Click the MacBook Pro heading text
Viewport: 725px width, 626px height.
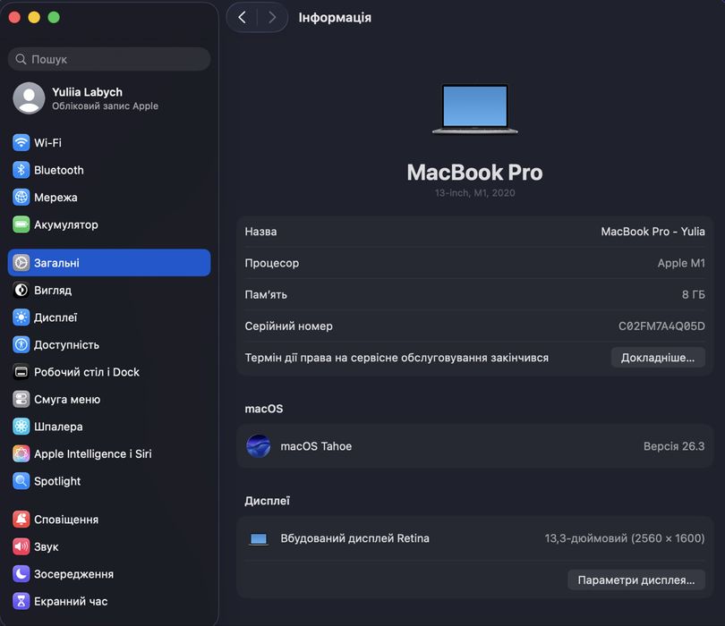click(x=475, y=173)
